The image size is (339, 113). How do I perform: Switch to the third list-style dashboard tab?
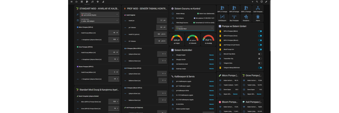click(82, 2)
